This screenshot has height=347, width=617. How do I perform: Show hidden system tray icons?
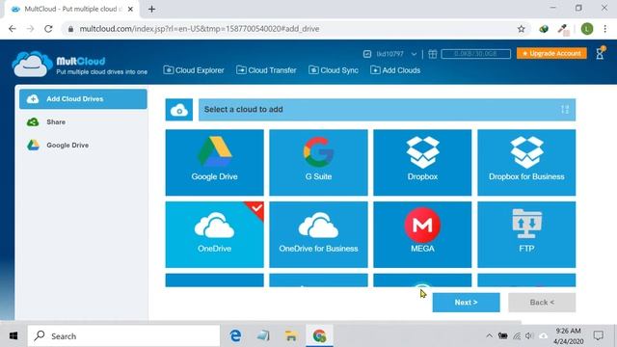[489, 335]
